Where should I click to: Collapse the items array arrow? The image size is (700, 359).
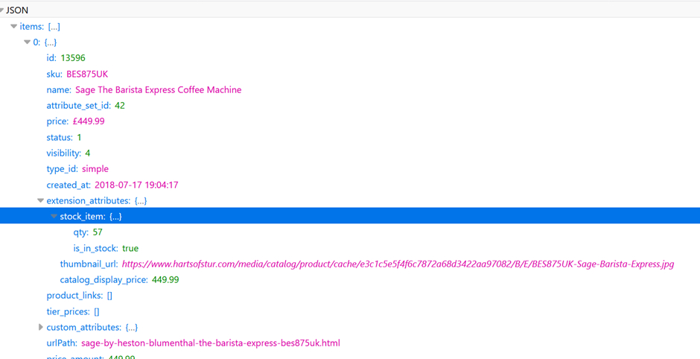tap(14, 27)
